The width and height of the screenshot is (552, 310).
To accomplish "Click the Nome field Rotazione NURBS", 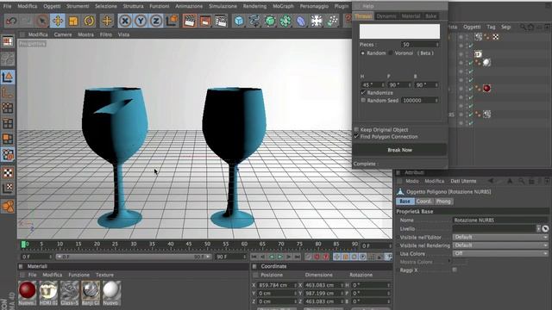I will 500,220.
